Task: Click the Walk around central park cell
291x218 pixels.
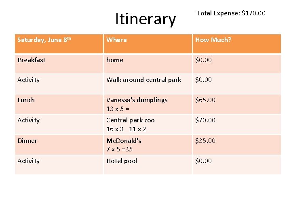Action: click(143, 80)
